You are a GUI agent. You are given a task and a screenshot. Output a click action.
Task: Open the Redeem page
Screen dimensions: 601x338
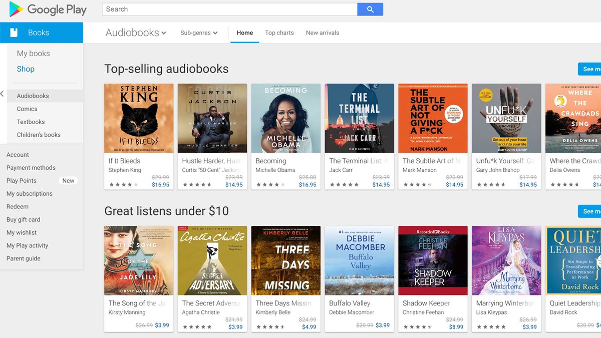pos(18,206)
